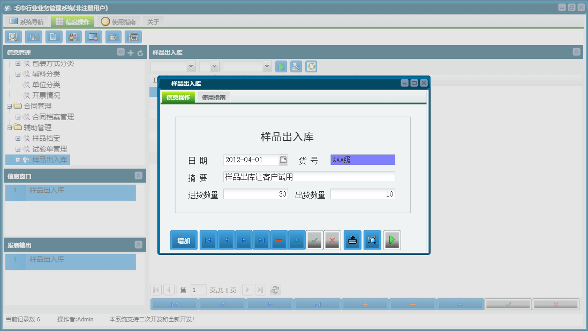
Task: Expand the 样品档案 tree node
Action: click(x=17, y=138)
